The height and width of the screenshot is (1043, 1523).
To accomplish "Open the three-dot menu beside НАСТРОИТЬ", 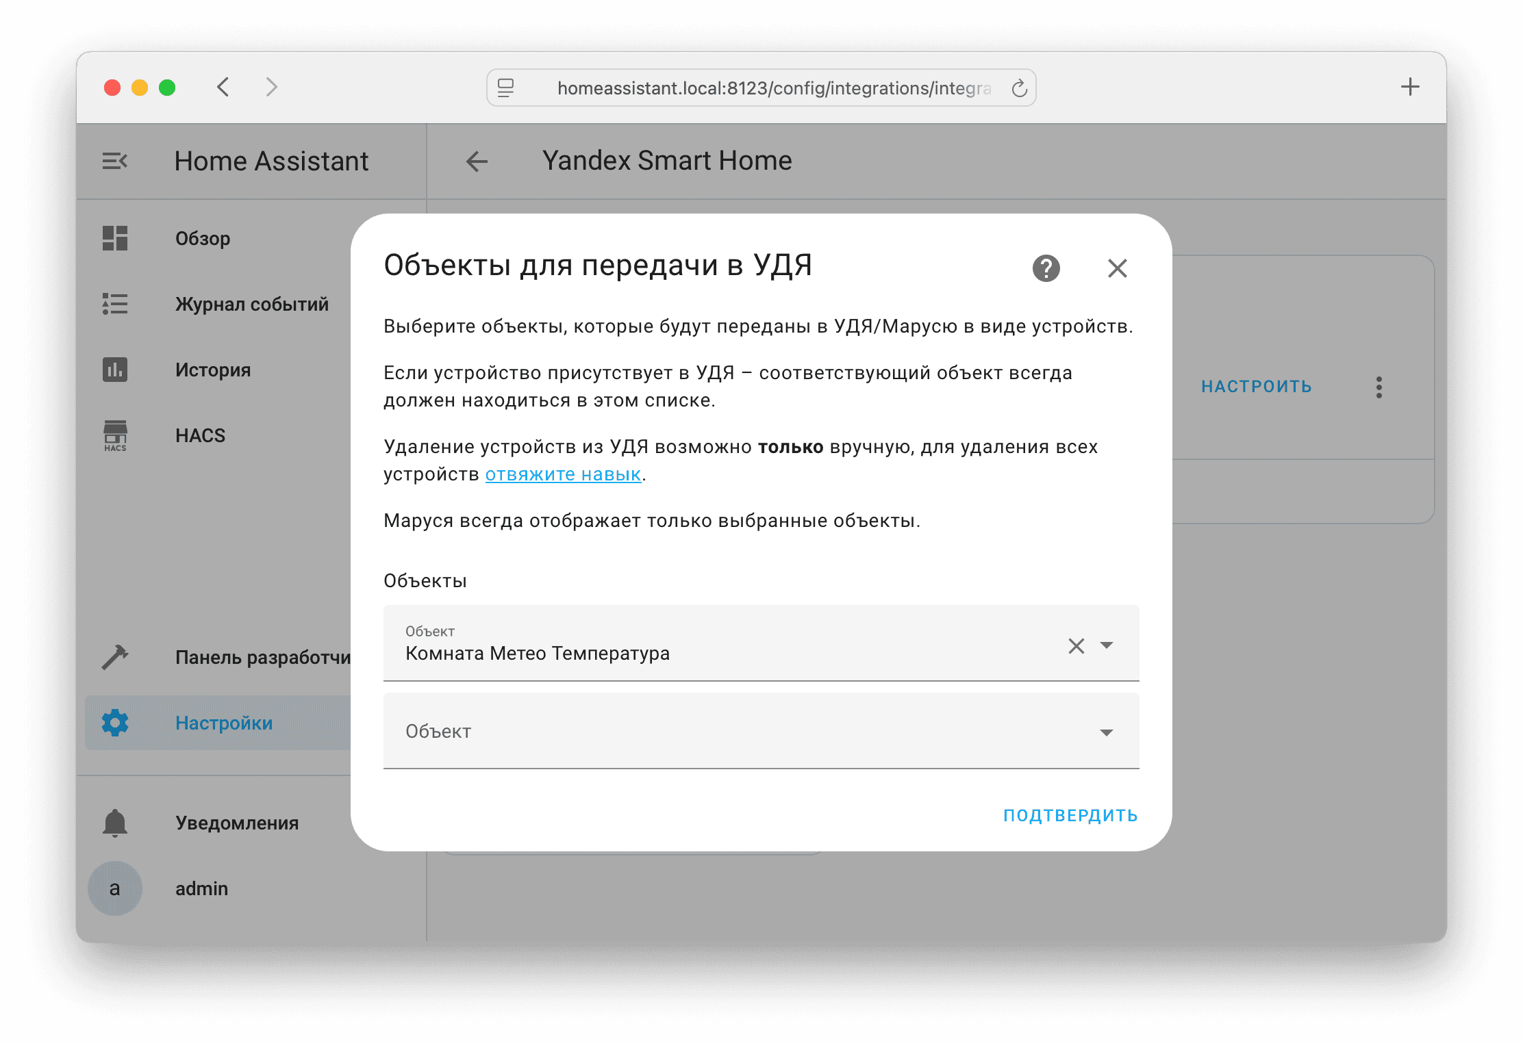I will click(1379, 387).
